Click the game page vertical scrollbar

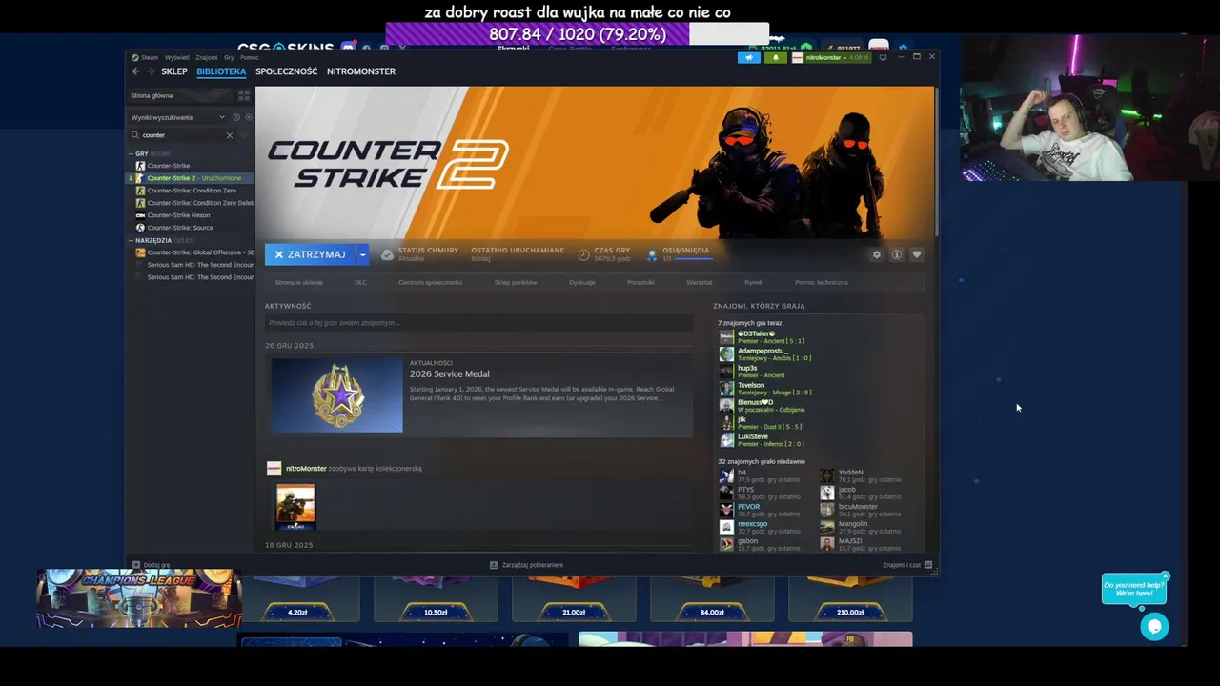coord(936,162)
